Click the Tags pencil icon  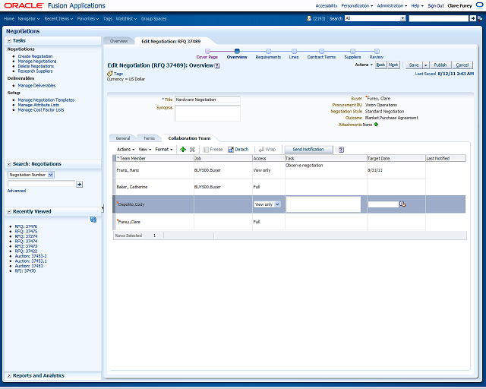109,74
